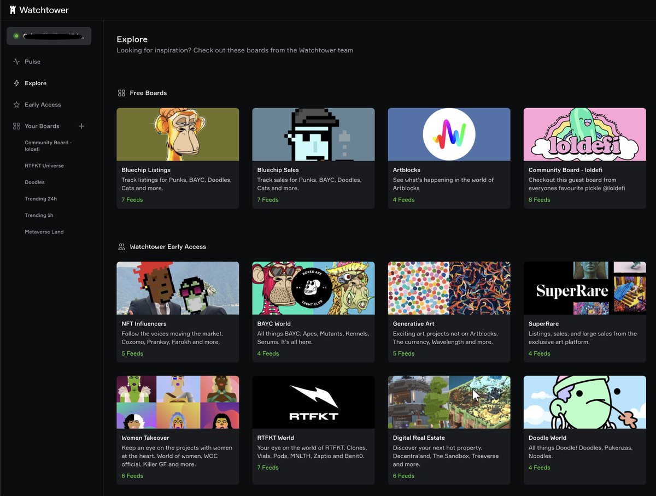Click 6 Feeds under Women Takeover
The height and width of the screenshot is (496, 656).
point(132,476)
